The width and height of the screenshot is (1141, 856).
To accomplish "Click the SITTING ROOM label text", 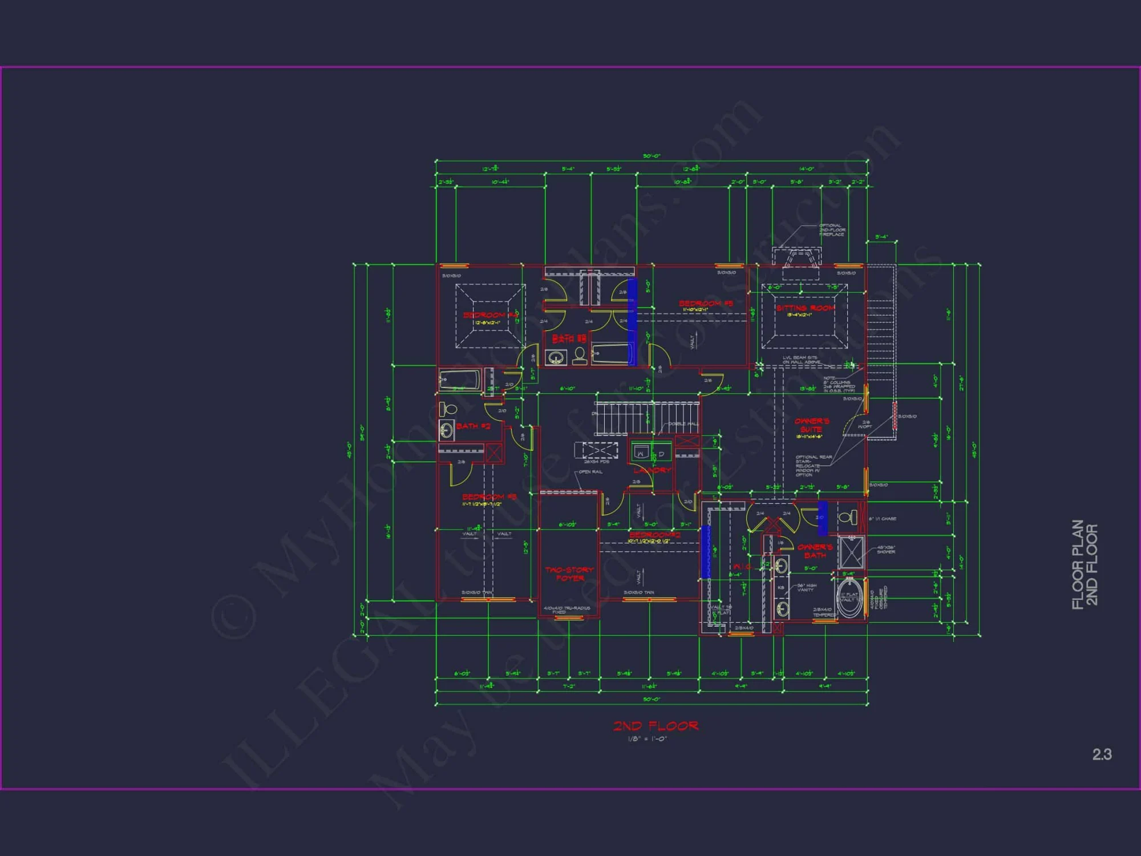I will coord(806,307).
